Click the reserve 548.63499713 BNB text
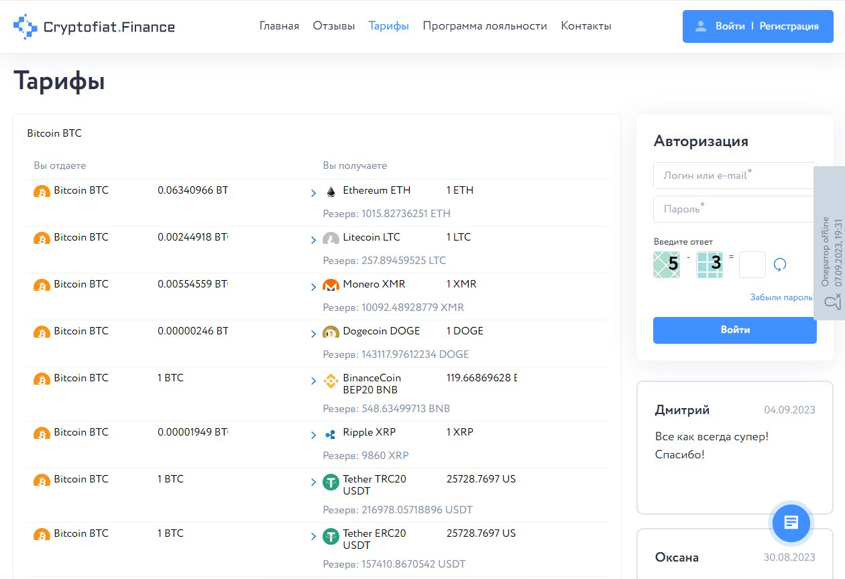The height and width of the screenshot is (579, 845). click(386, 409)
